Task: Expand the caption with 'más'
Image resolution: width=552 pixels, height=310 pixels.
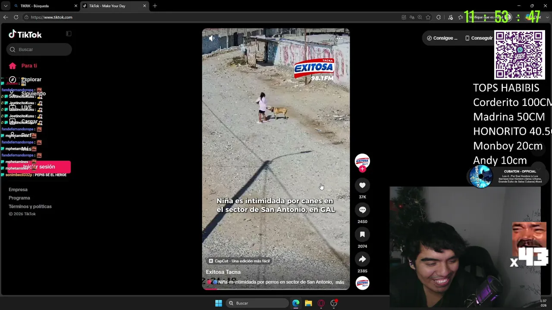Action: 340,282
